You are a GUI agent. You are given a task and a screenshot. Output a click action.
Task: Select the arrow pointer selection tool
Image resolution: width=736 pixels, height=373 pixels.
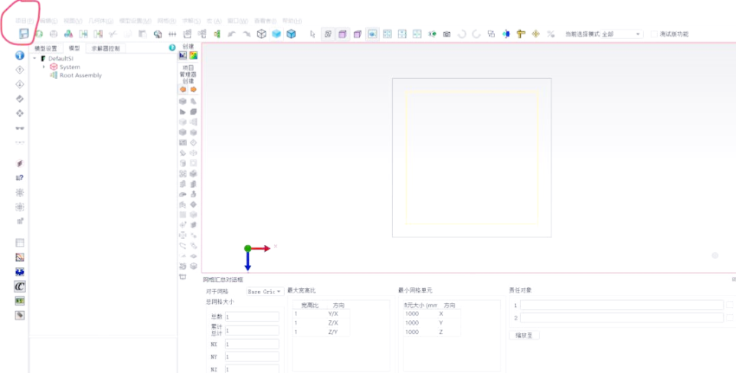[x=313, y=34]
